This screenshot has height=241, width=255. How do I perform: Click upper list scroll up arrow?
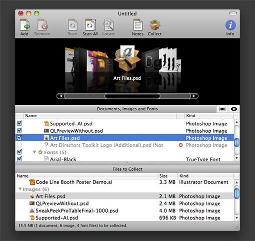(x=236, y=122)
